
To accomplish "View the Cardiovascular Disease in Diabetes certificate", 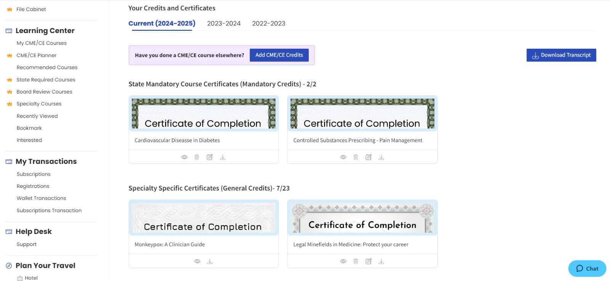I will pos(185,157).
